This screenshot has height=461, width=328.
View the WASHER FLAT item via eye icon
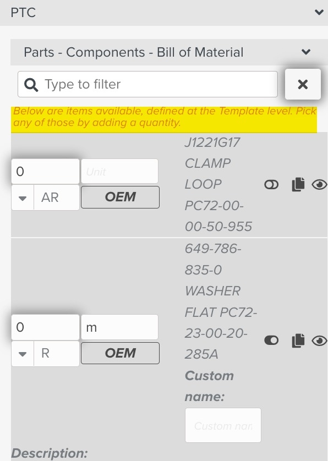(319, 341)
